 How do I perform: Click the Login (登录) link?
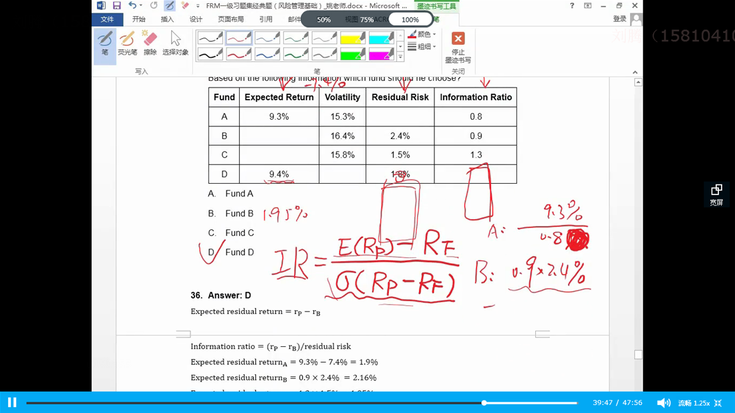[619, 19]
